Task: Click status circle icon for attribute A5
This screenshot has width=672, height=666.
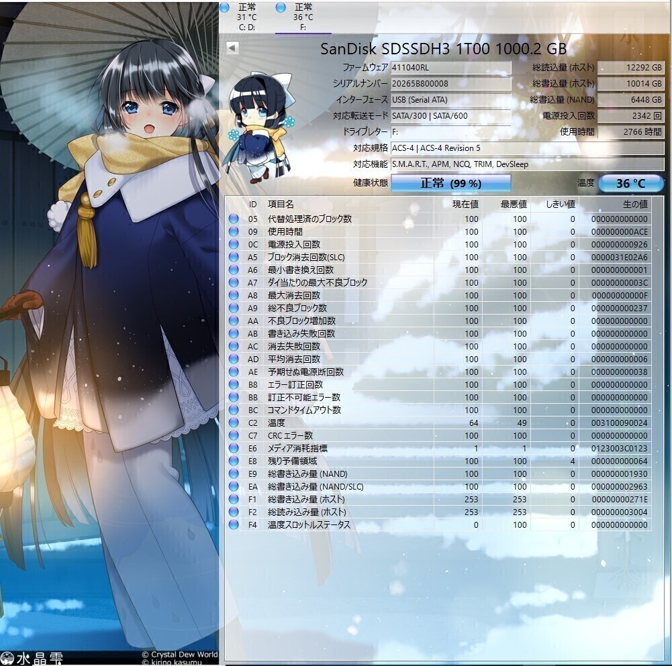Action: coord(234,257)
